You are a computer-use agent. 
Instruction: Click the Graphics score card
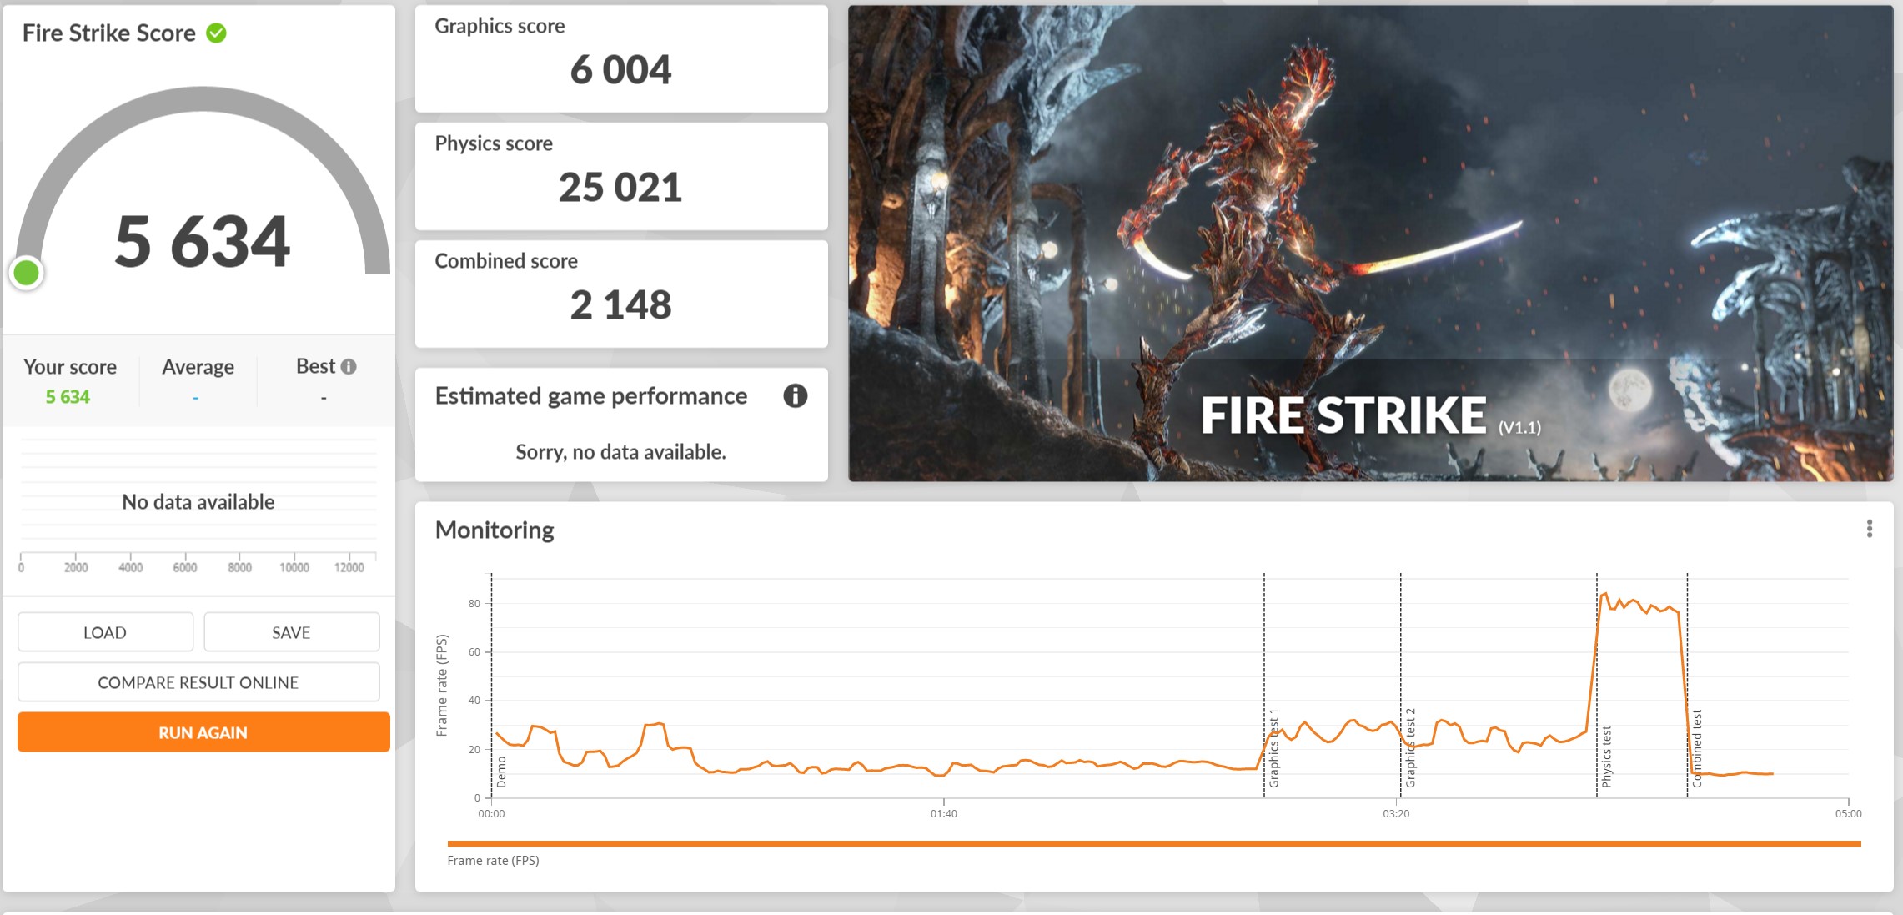pos(621,58)
